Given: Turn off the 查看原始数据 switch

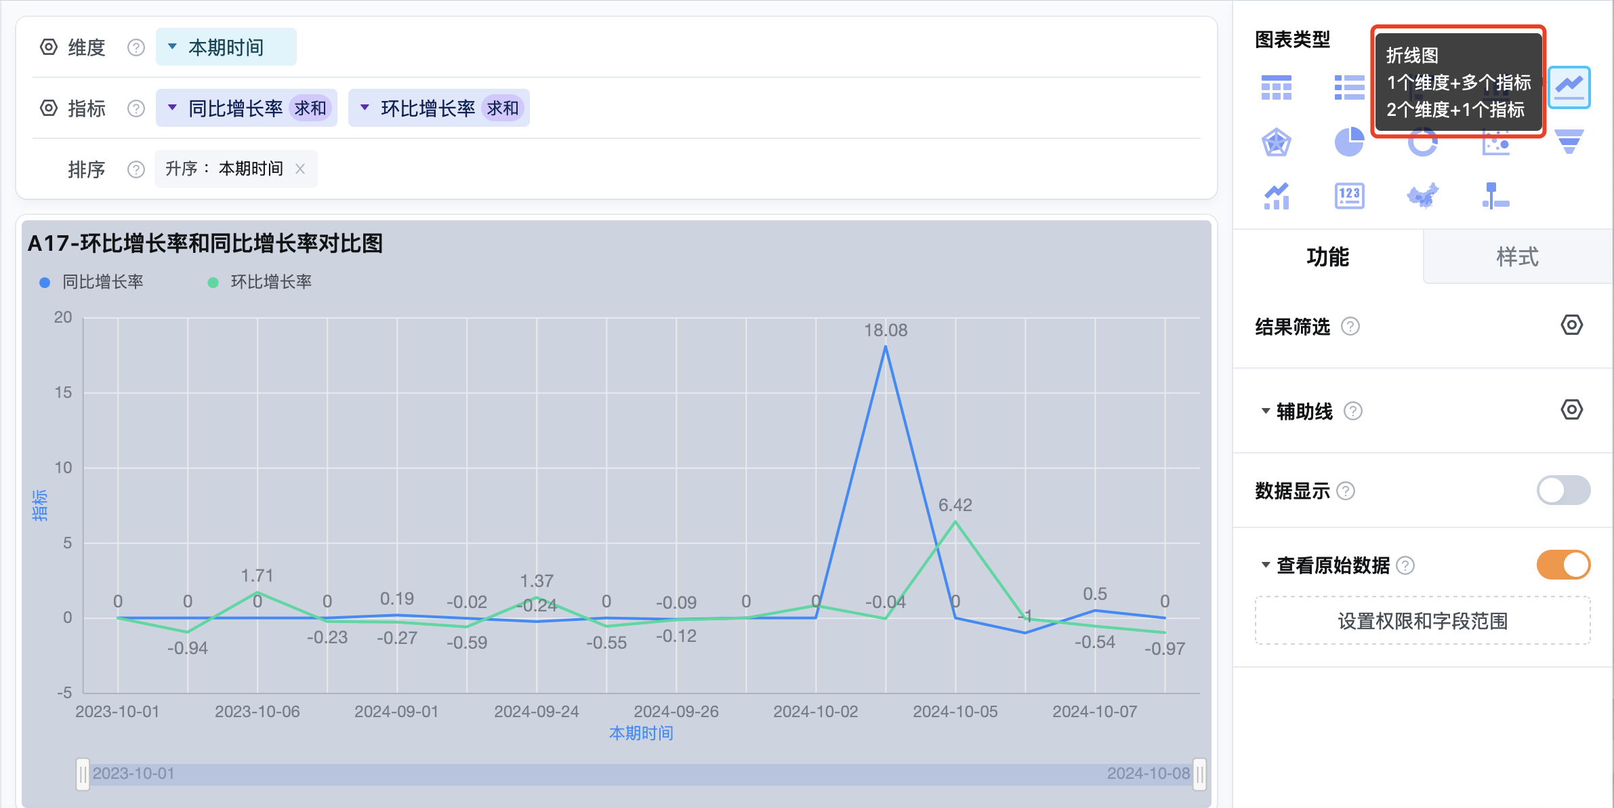Looking at the screenshot, I should (1563, 565).
